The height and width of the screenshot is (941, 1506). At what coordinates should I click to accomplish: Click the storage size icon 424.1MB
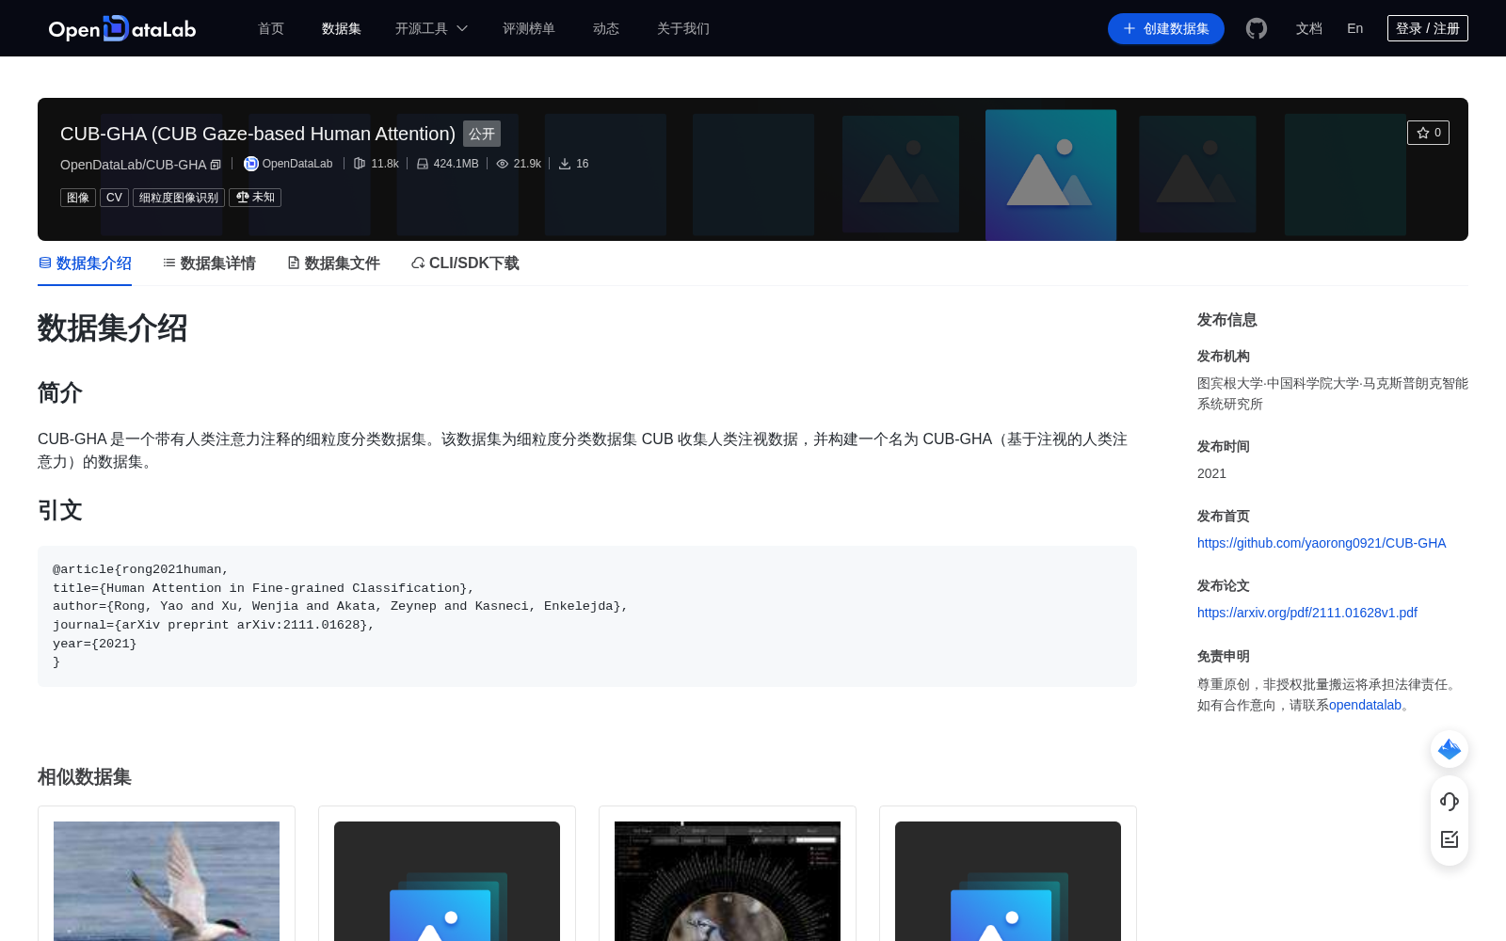click(423, 164)
